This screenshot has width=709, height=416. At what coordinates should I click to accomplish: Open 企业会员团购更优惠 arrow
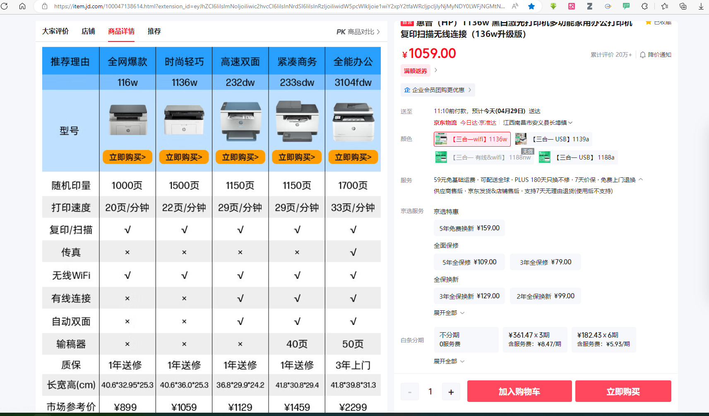click(x=470, y=90)
